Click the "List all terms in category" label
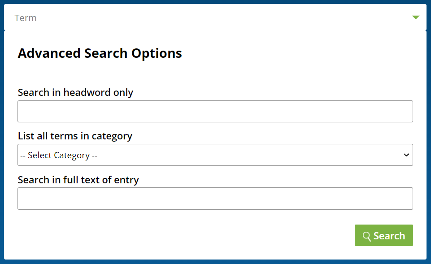 75,136
